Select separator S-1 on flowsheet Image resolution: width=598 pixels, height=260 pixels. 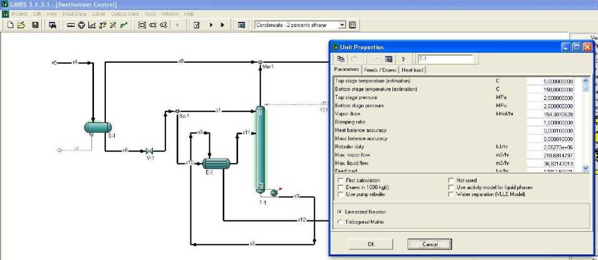click(x=98, y=128)
